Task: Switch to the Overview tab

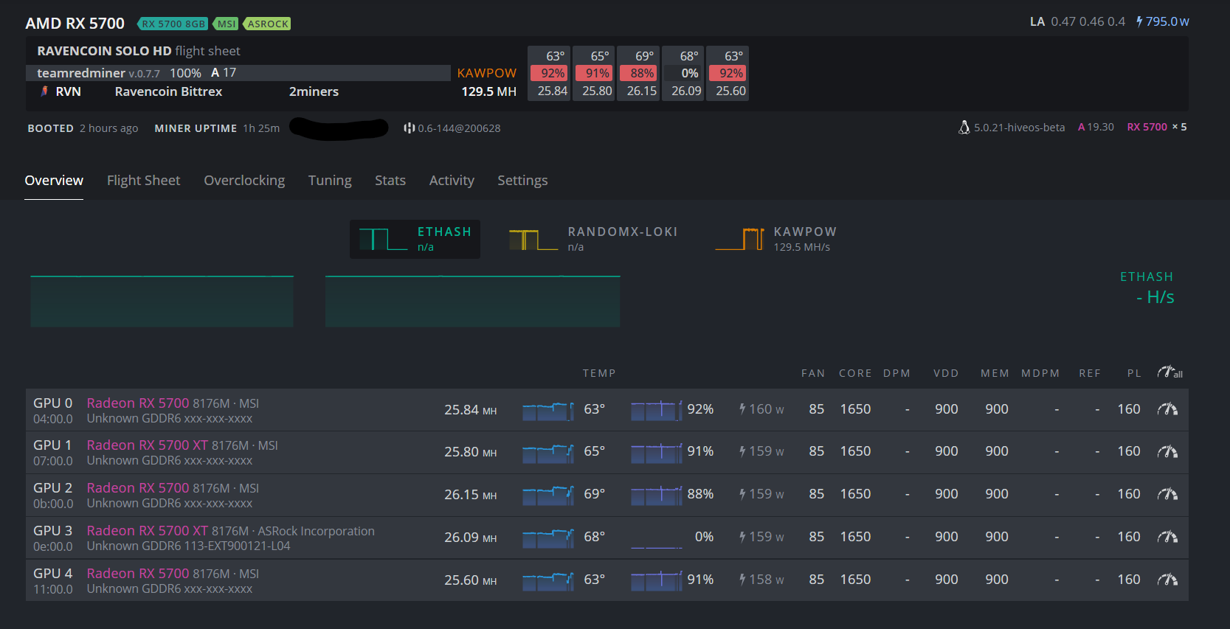Action: coord(54,181)
